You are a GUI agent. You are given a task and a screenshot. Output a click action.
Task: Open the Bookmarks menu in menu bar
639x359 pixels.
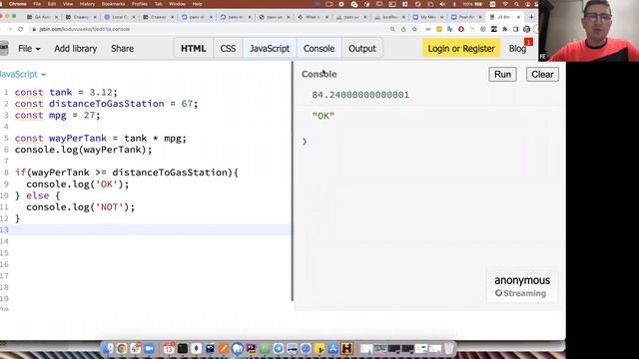[x=113, y=4]
